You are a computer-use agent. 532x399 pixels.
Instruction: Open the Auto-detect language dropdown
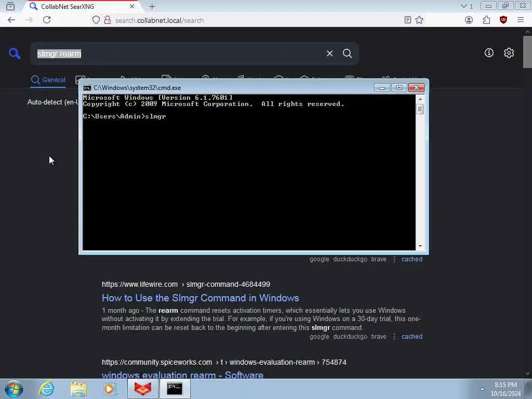(x=52, y=102)
